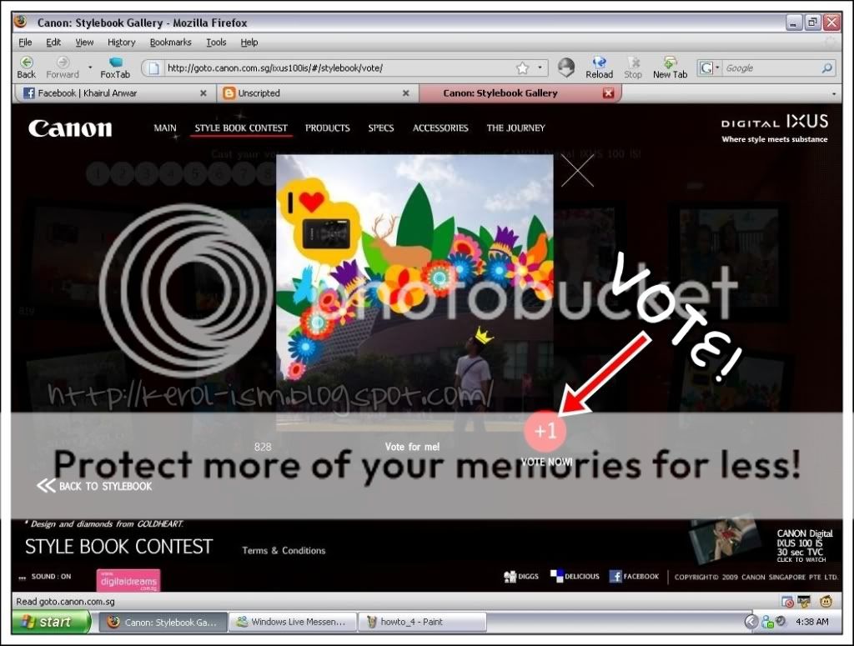Click the monkey face status bar icon
This screenshot has height=646, width=854.
pyautogui.click(x=826, y=601)
